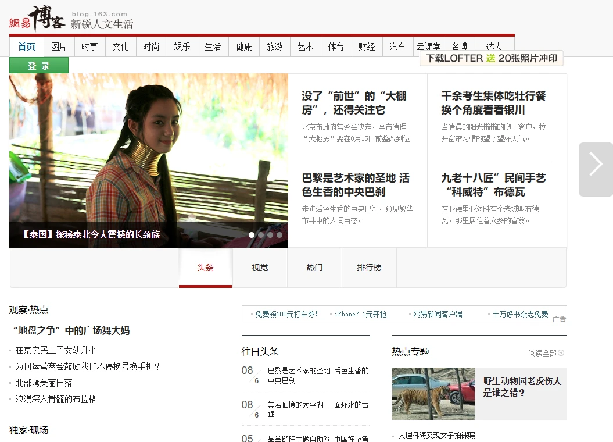
Task: Open 浪漫深入骨髓的布拉格 article
Action: (56, 400)
